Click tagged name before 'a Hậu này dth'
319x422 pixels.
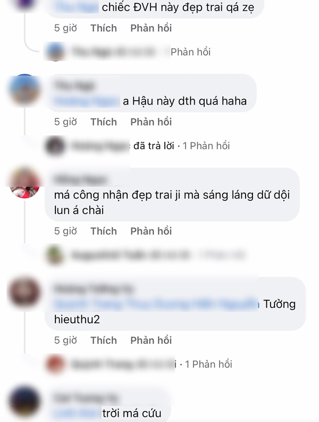[87, 101]
